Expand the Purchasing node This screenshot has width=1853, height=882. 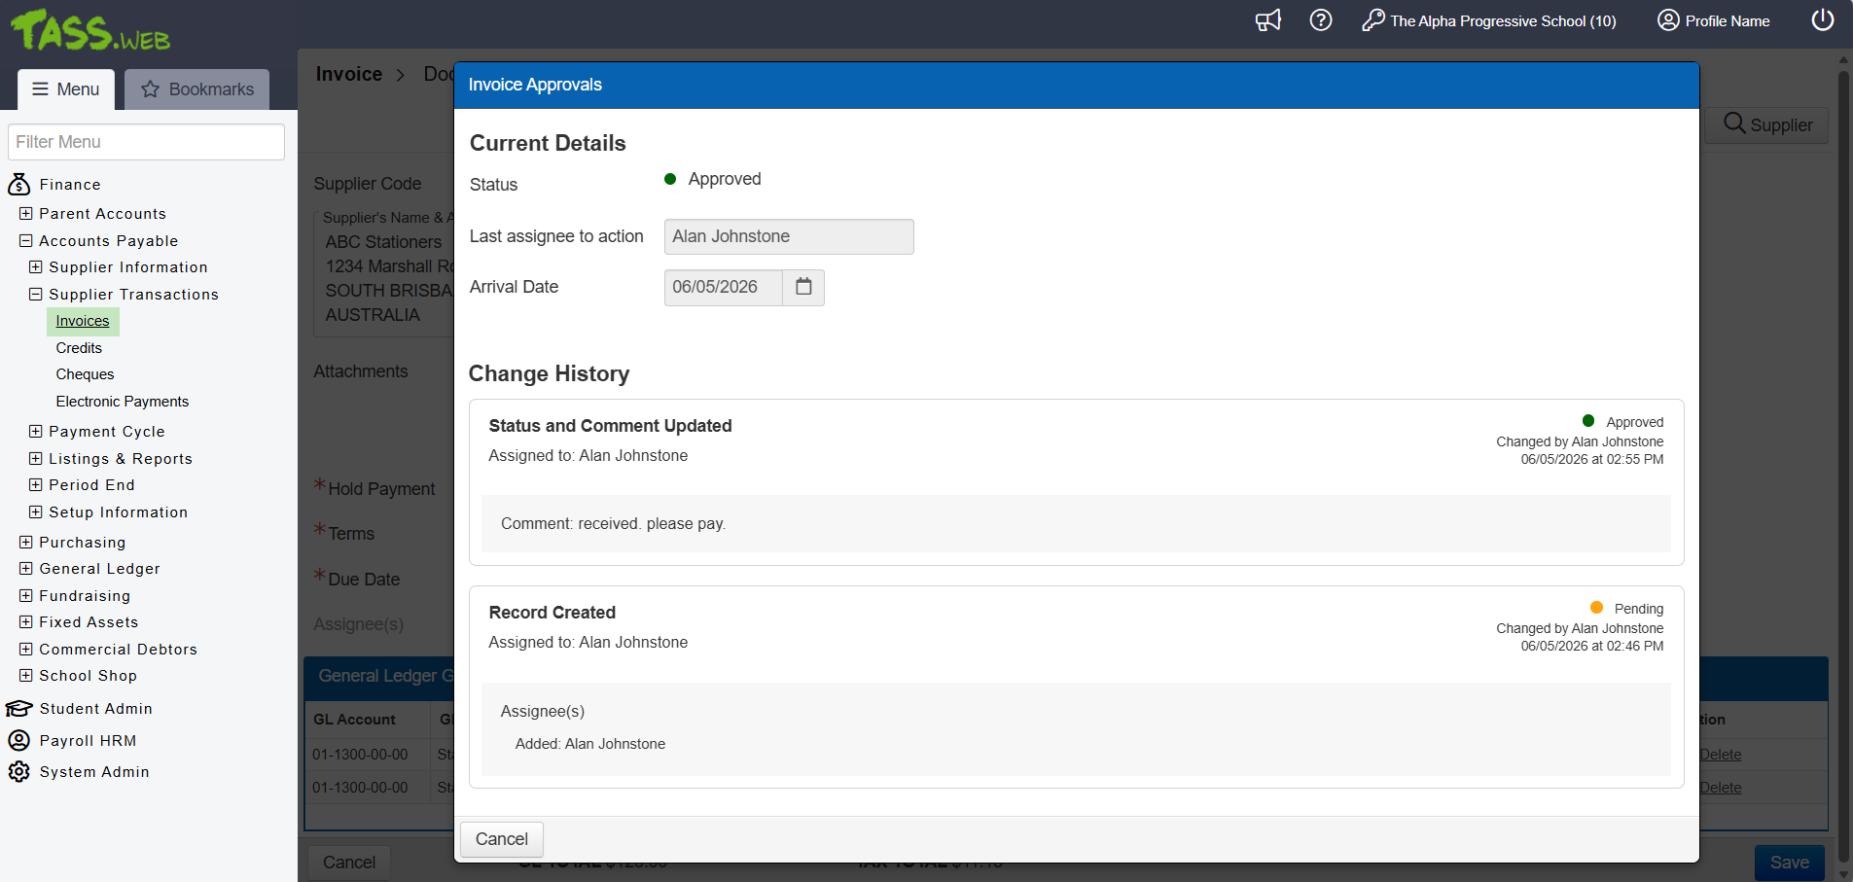(x=26, y=543)
